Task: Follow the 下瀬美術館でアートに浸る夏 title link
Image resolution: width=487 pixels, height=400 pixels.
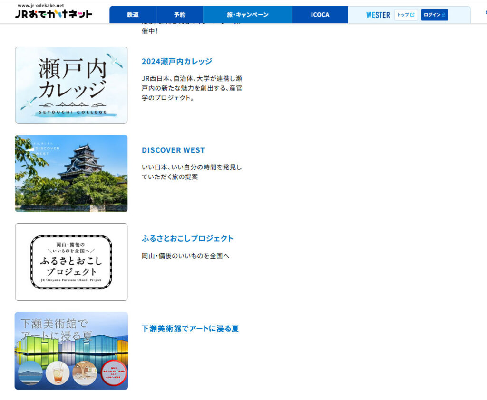Action: [x=190, y=328]
